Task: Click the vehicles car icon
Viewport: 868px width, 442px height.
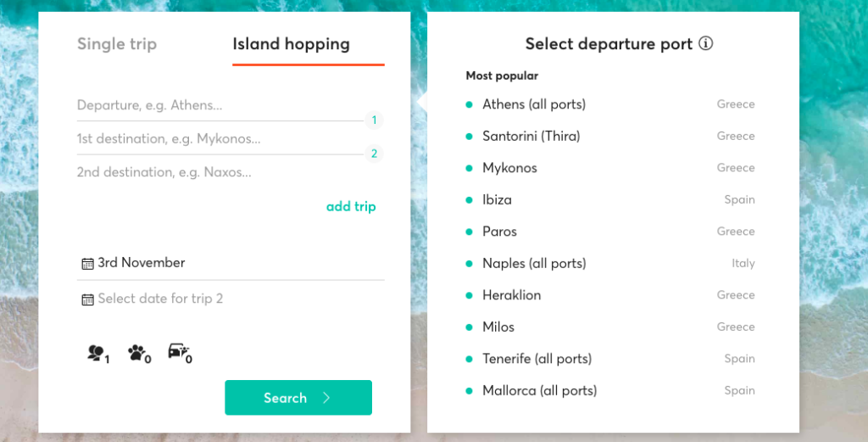Action: 180,353
